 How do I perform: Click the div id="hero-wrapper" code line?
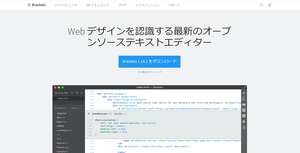pyautogui.click(x=112, y=94)
